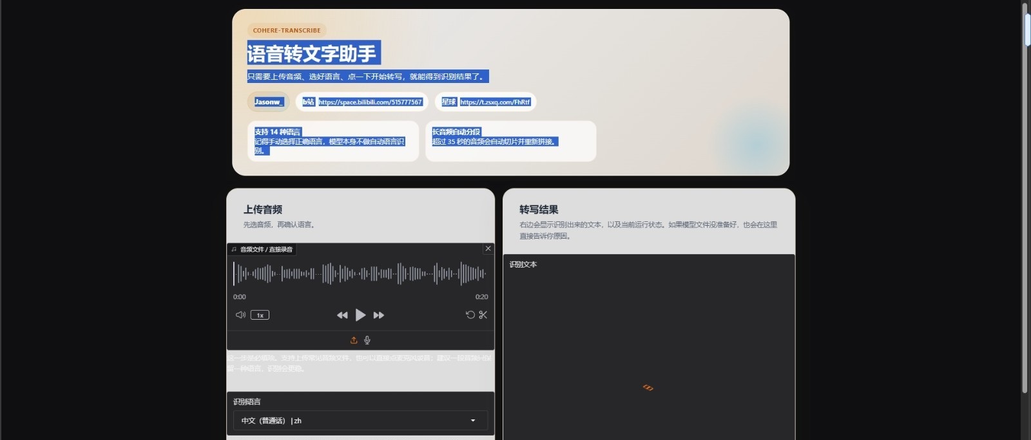Skip forward in the audio

click(379, 315)
